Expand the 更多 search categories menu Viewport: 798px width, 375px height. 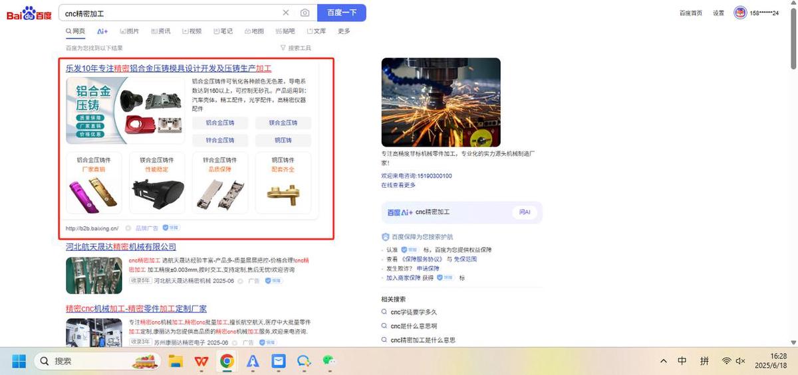click(344, 31)
